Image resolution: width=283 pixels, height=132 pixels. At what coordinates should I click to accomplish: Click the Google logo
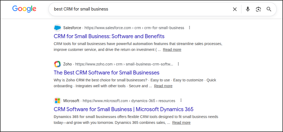pos(24,9)
